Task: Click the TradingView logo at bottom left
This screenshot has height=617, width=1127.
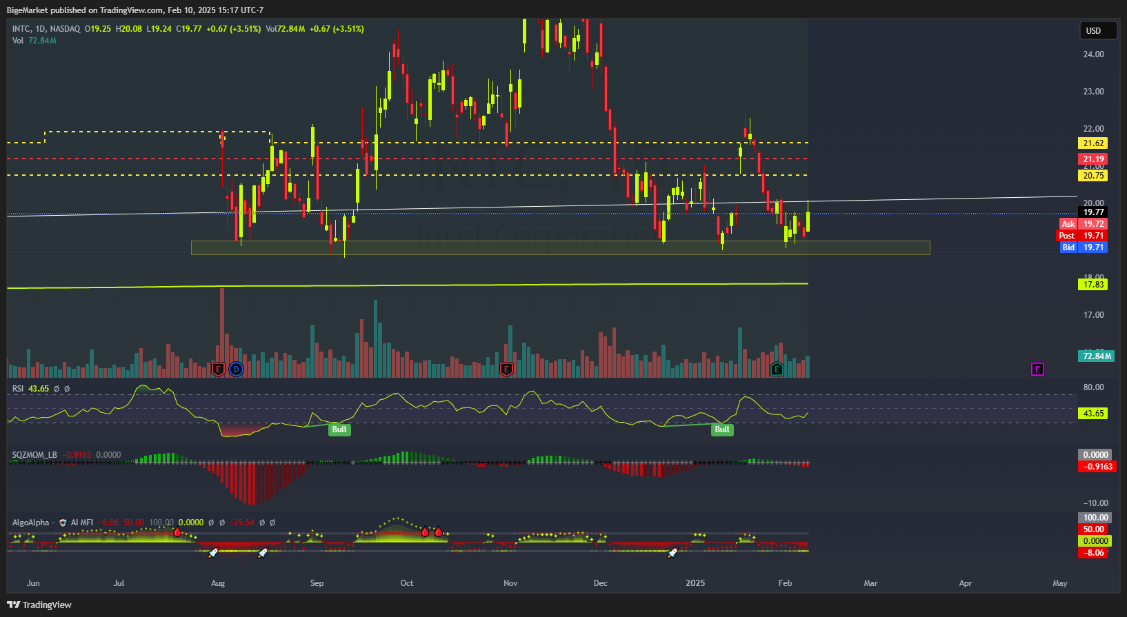Action: pyautogui.click(x=39, y=605)
